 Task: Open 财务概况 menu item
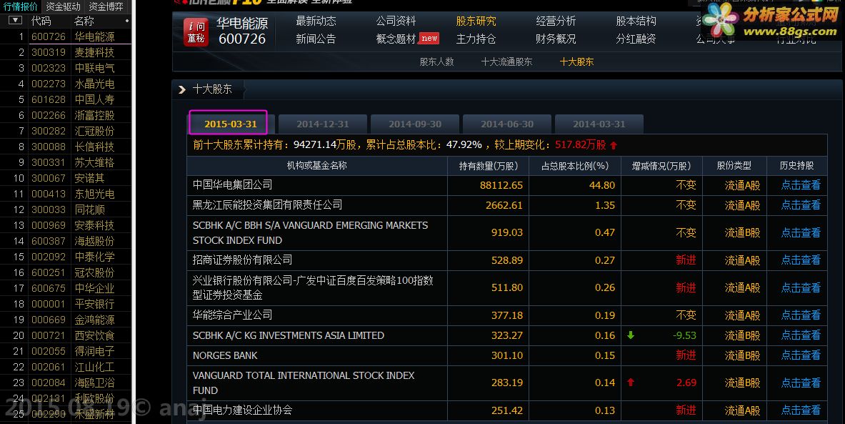tap(556, 39)
